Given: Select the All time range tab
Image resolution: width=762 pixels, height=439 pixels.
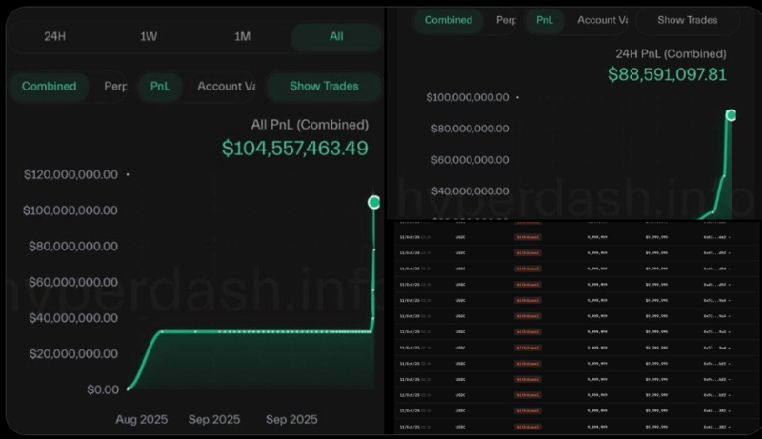Looking at the screenshot, I should (x=336, y=36).
